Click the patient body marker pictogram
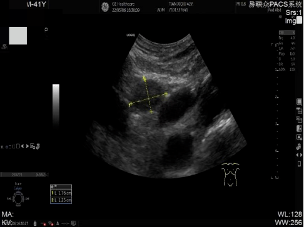The width and height of the screenshot is (304, 227). [230, 174]
